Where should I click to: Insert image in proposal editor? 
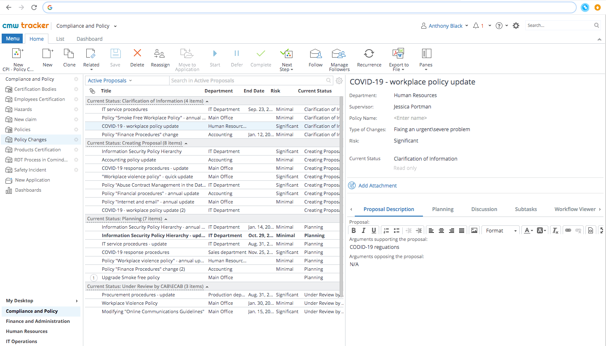tap(474, 230)
